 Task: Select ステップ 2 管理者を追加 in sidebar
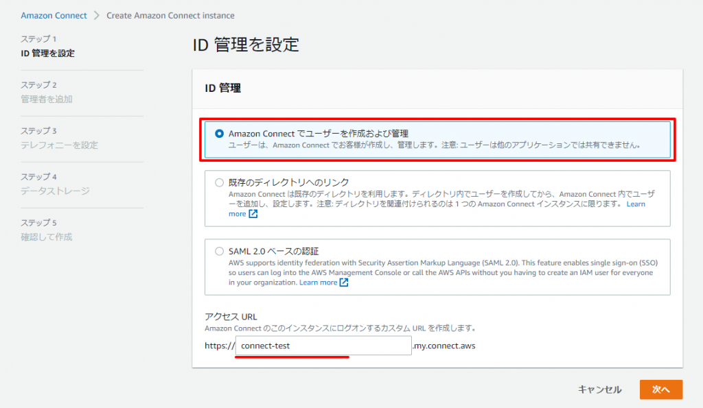click(46, 93)
